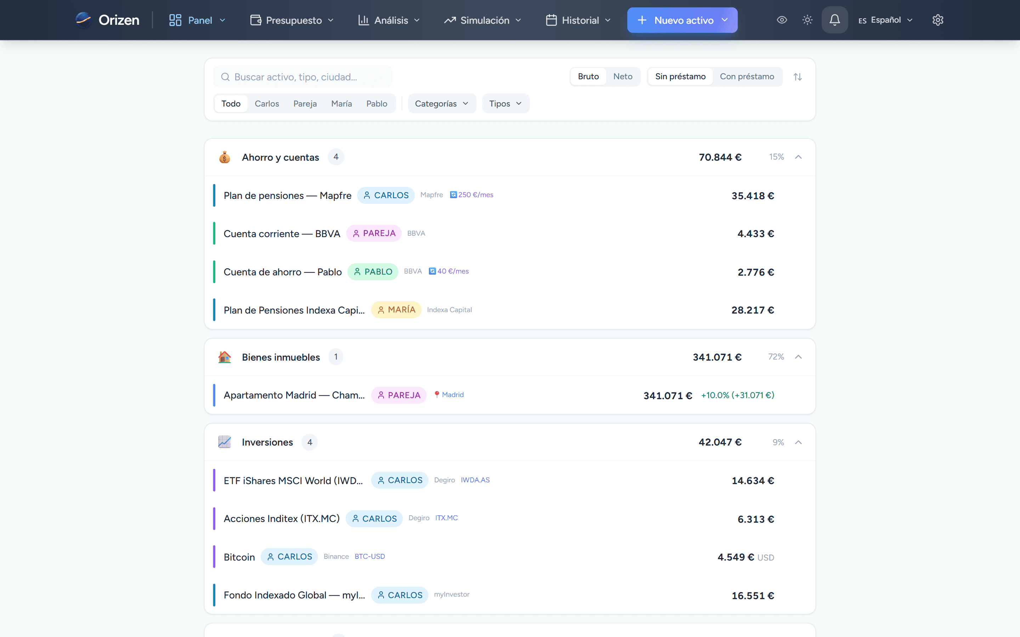Click the +10.0% (+31.071 €) gain

point(738,395)
